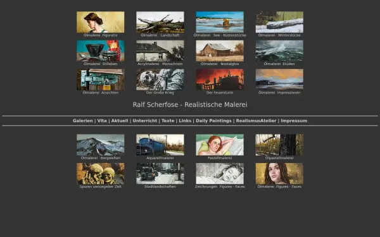The image size is (380, 237).
Task: Click the Stilleben still life thumbnail
Action: 100,51
